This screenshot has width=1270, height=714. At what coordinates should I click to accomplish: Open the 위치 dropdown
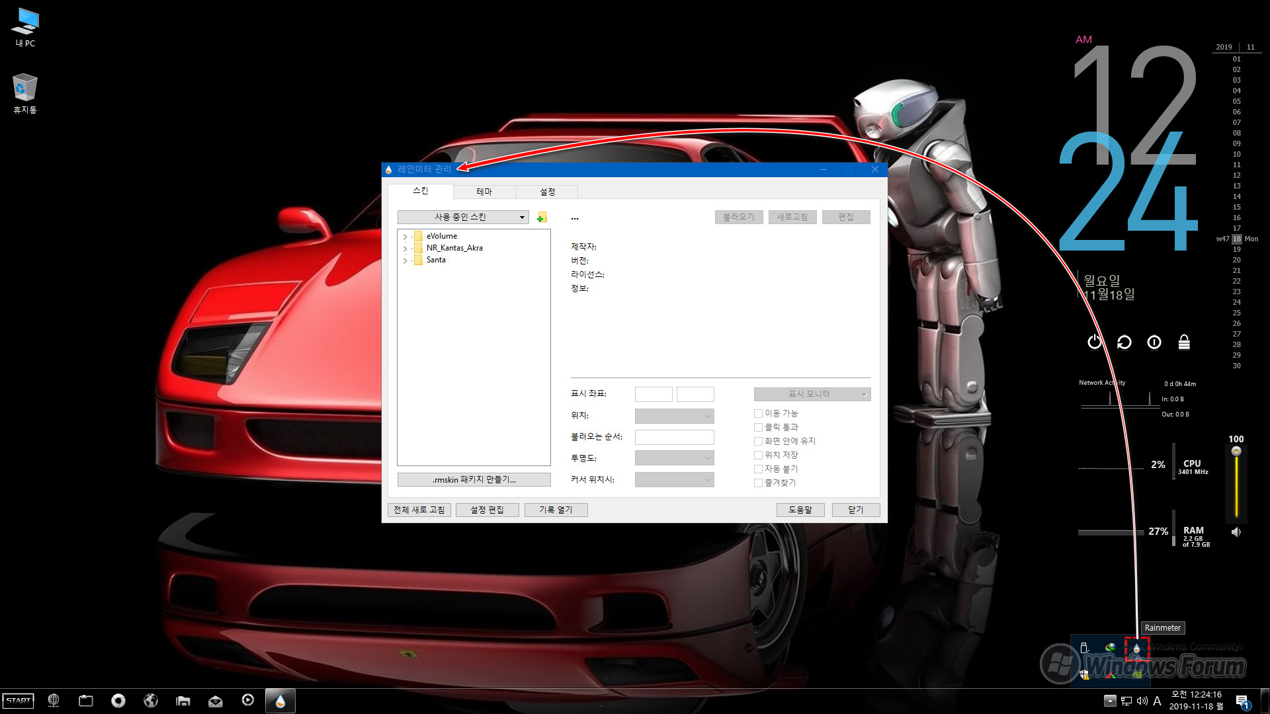(675, 416)
